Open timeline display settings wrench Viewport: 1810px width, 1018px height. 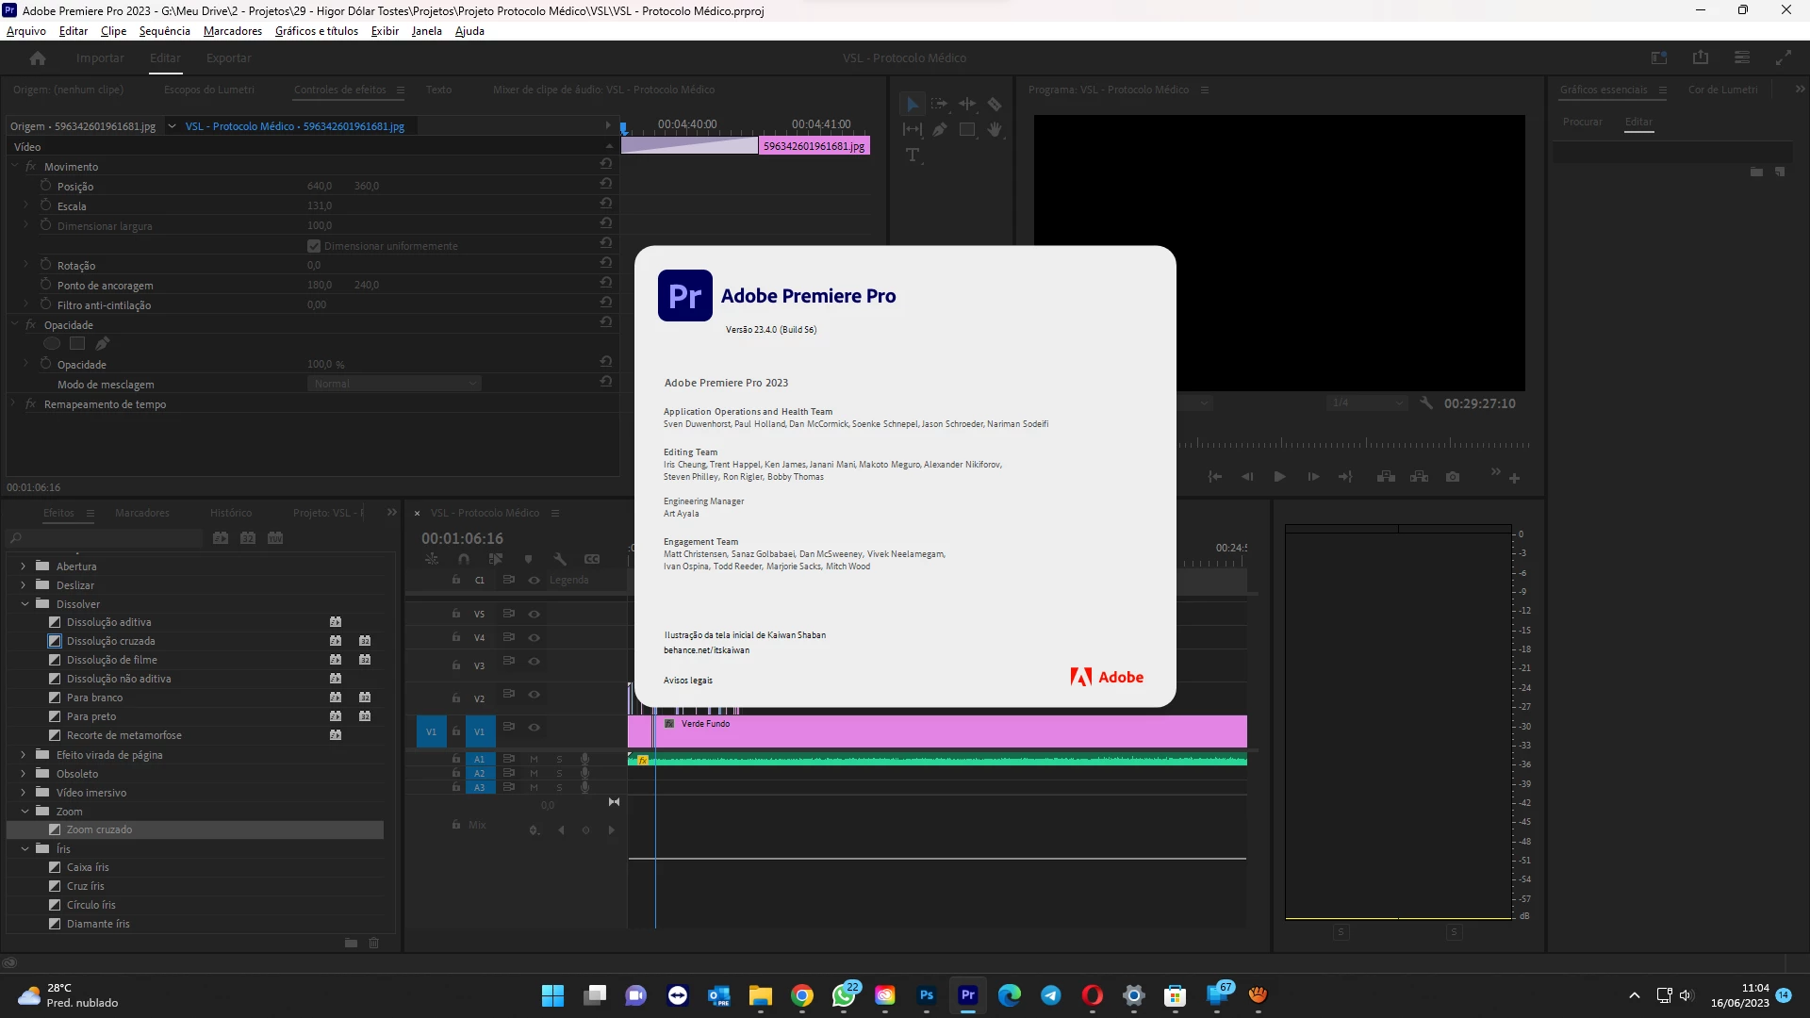pyautogui.click(x=560, y=559)
